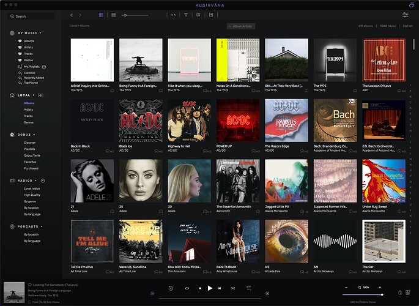
Task: Open the Album Artists sort dropdown
Action: point(241,26)
